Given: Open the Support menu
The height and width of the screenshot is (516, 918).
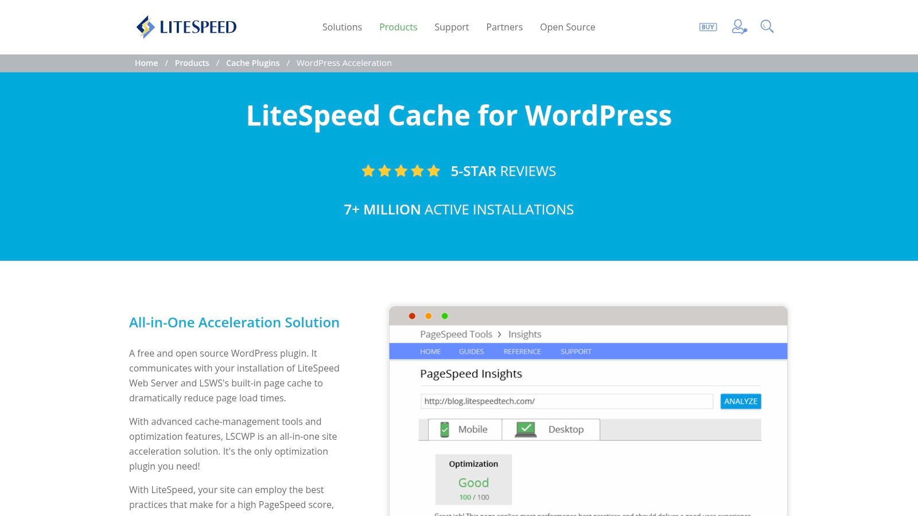Looking at the screenshot, I should click(452, 27).
